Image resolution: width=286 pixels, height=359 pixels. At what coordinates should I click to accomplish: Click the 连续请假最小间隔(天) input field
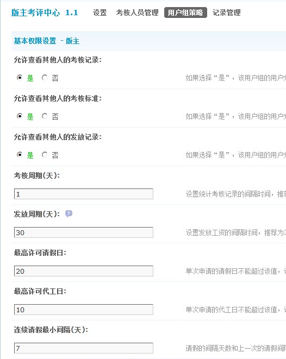[84, 348]
